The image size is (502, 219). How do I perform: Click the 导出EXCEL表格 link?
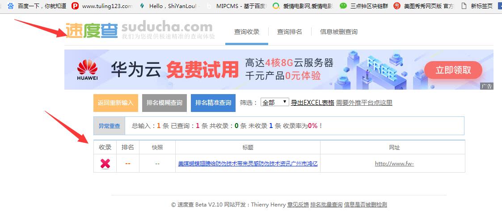[312, 103]
